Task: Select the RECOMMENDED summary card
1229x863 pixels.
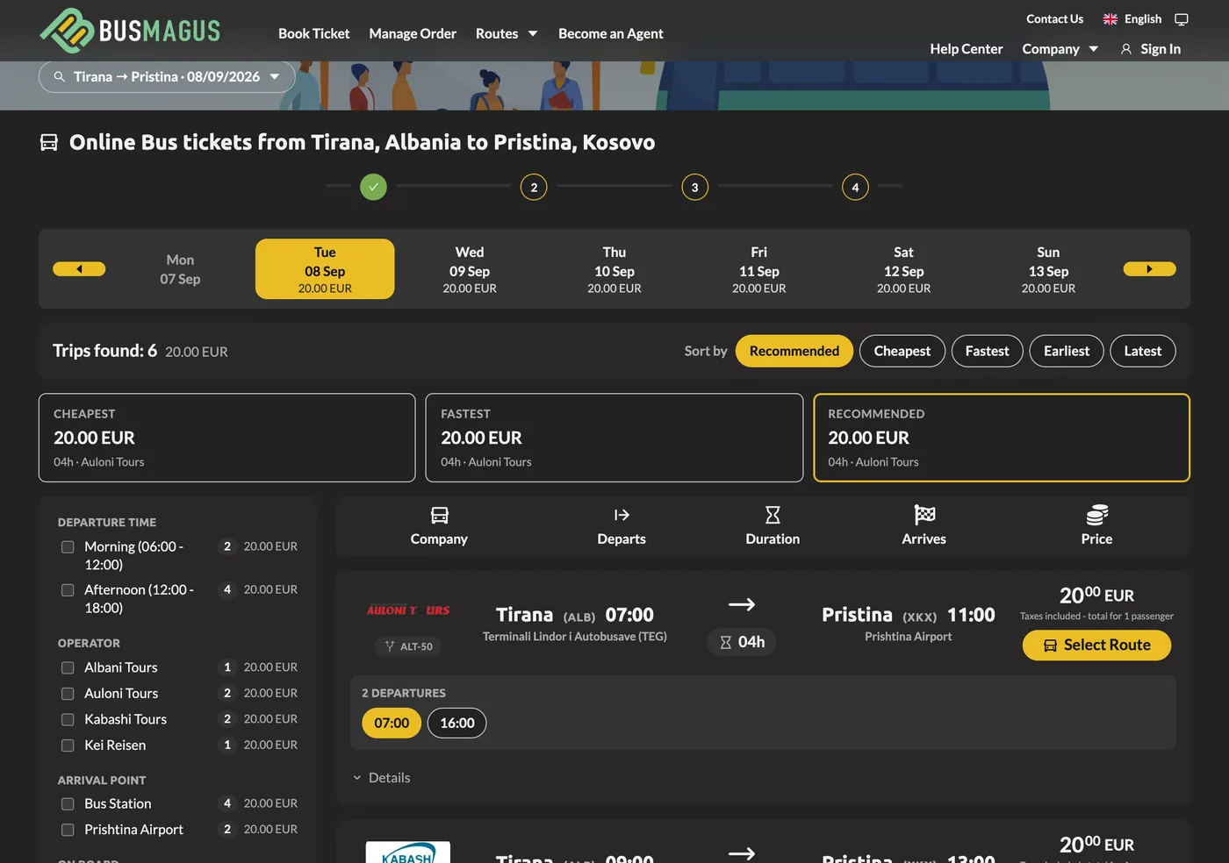Action: (x=1002, y=438)
